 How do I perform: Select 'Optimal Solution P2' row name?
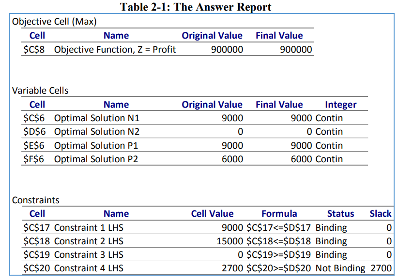click(x=96, y=159)
